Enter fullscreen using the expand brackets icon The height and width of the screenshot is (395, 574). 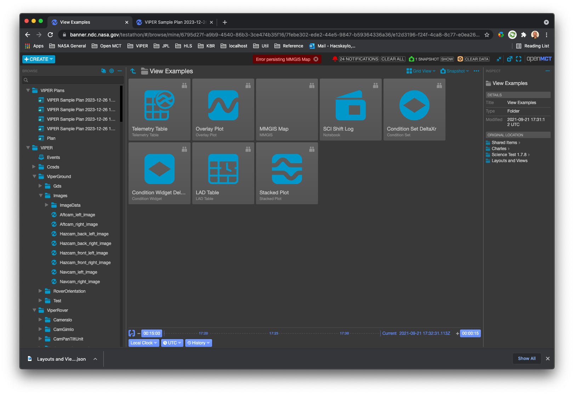[518, 59]
